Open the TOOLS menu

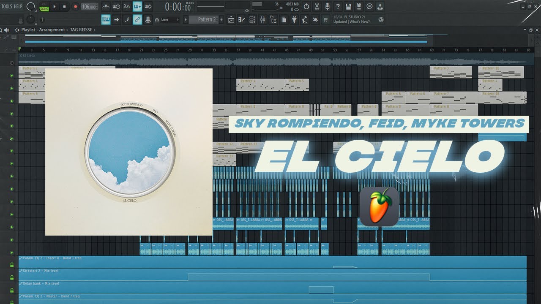[7, 6]
